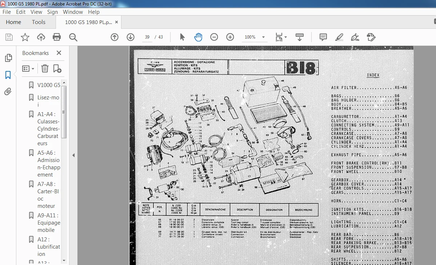The image size is (436, 265).
Task: Click the page number field showing 39
Action: pos(147,37)
